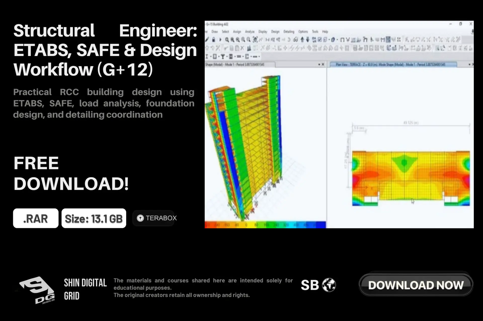Select the first magnifier zoom tool
The height and width of the screenshot is (321, 483).
pos(227,40)
